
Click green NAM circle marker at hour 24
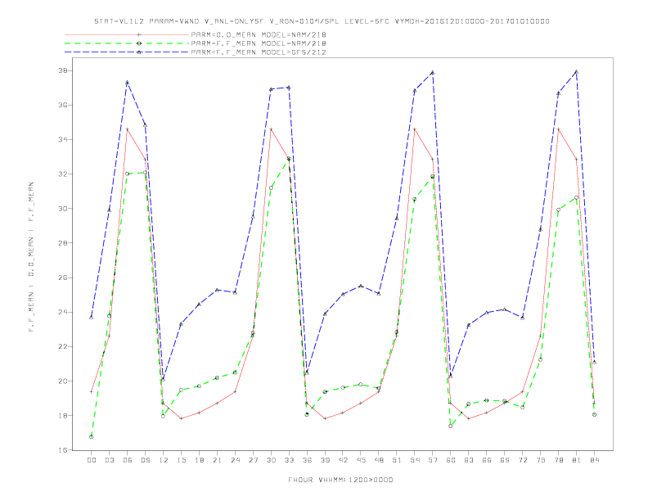[x=235, y=372]
